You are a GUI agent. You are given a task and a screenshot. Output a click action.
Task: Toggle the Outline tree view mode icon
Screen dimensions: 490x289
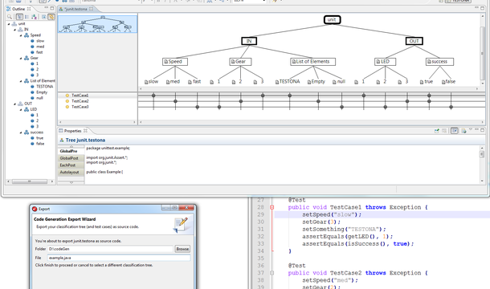coord(19,17)
